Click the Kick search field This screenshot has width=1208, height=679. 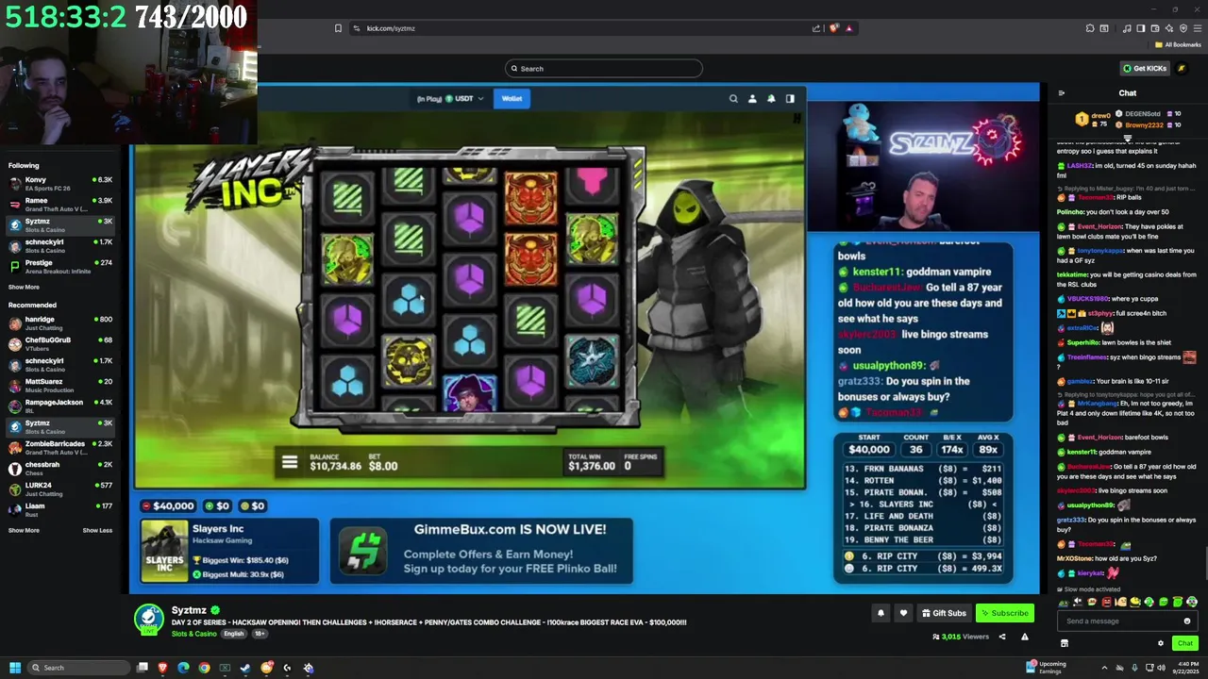tap(604, 68)
